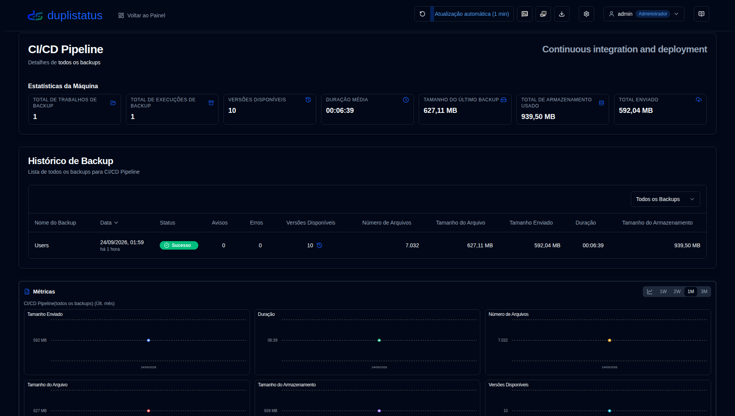Viewport: 735px width, 416px height.
Task: Click the duplistatus logo icon
Action: tap(35, 15)
